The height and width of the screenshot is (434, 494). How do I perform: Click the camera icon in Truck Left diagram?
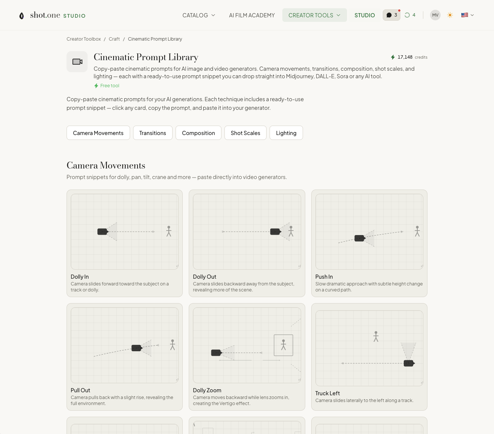pyautogui.click(x=409, y=363)
